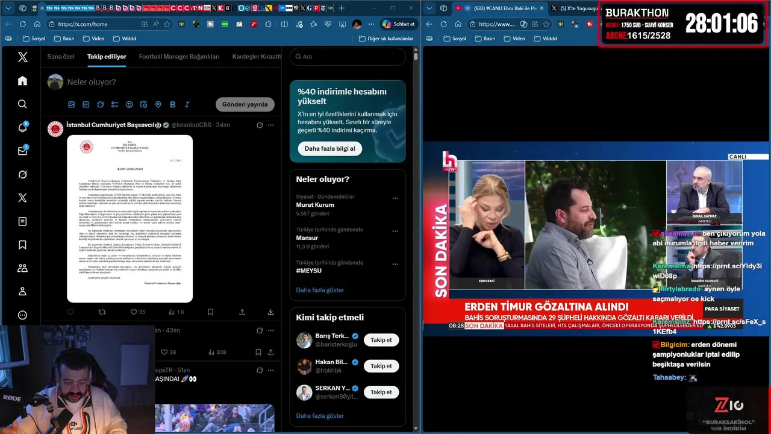Open Lists icon in X sidebar
The height and width of the screenshot is (434, 771).
pyautogui.click(x=22, y=221)
